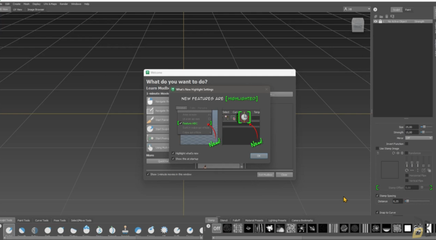Switch to the Curve Tools tab
This screenshot has height=240, width=436.
click(x=42, y=220)
